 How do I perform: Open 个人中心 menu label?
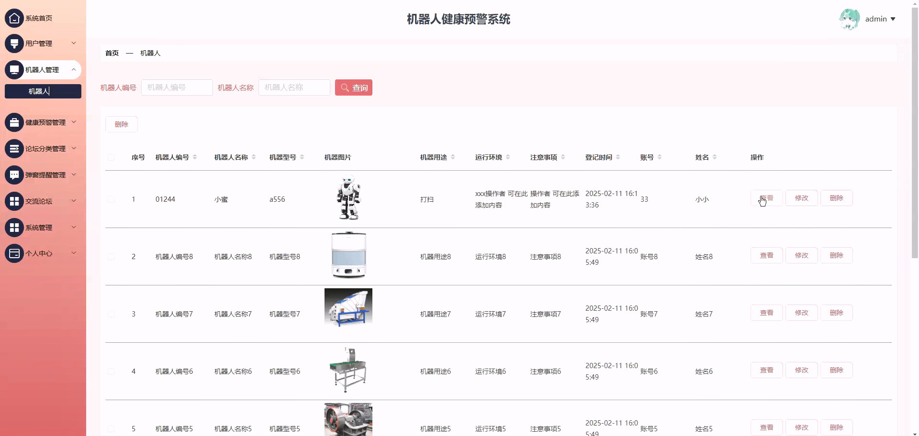[39, 253]
